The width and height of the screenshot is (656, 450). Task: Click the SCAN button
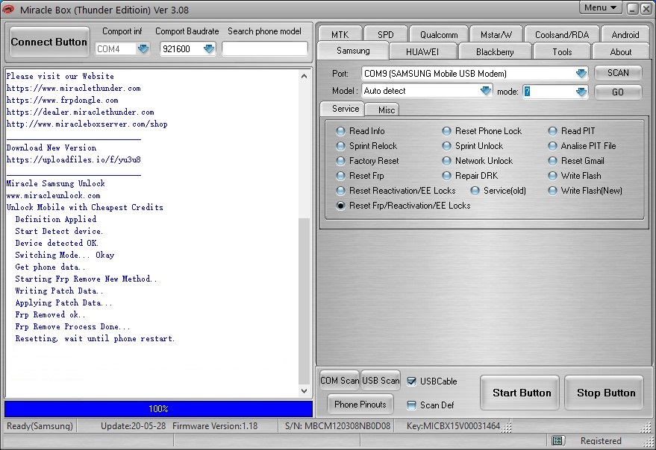618,73
